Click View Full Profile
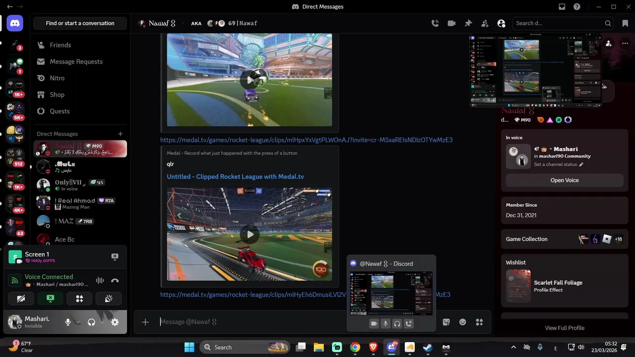 (565, 328)
